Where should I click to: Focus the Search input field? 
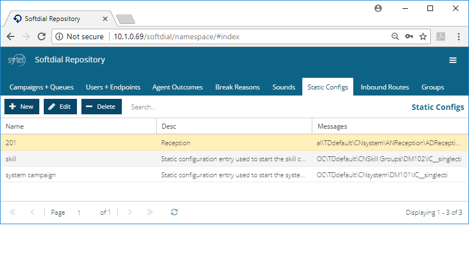[192, 107]
